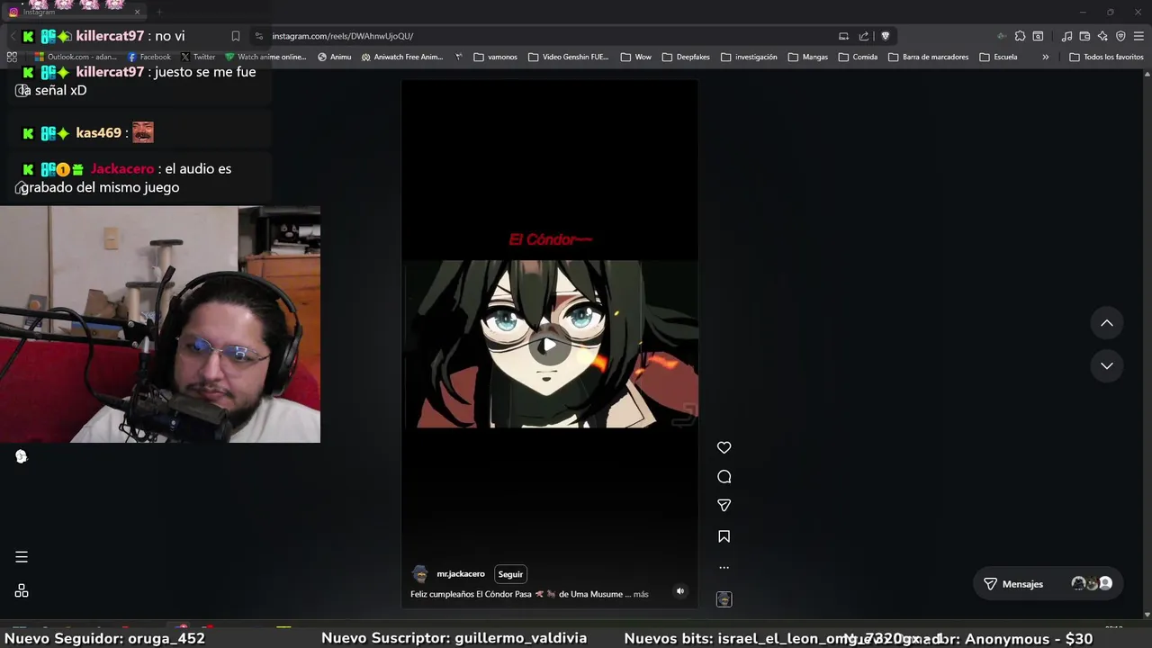Open the Outlook.com bookmark
The image size is (1152, 648).
coord(75,57)
